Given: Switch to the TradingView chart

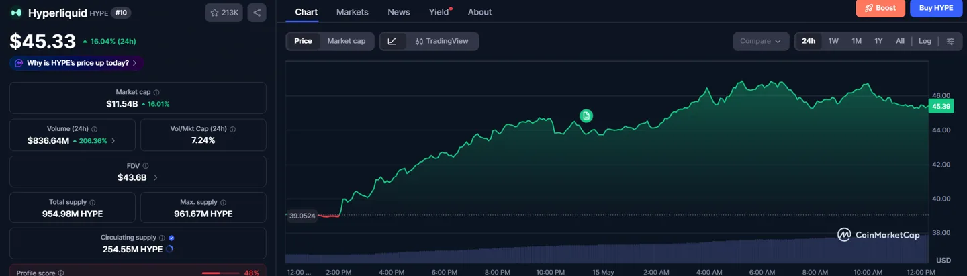Looking at the screenshot, I should 442,41.
